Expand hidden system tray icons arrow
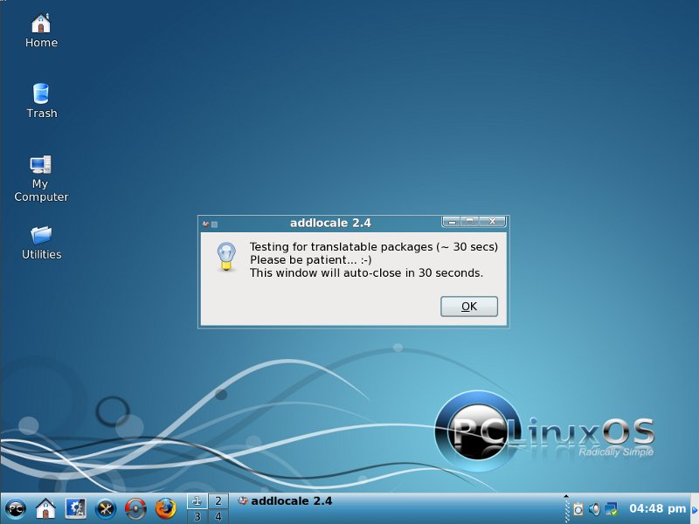Viewport: 699px width, 524px height. pyautogui.click(x=566, y=499)
